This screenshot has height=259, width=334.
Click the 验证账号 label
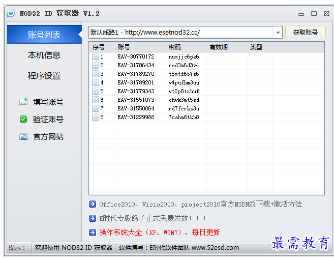[48, 119]
